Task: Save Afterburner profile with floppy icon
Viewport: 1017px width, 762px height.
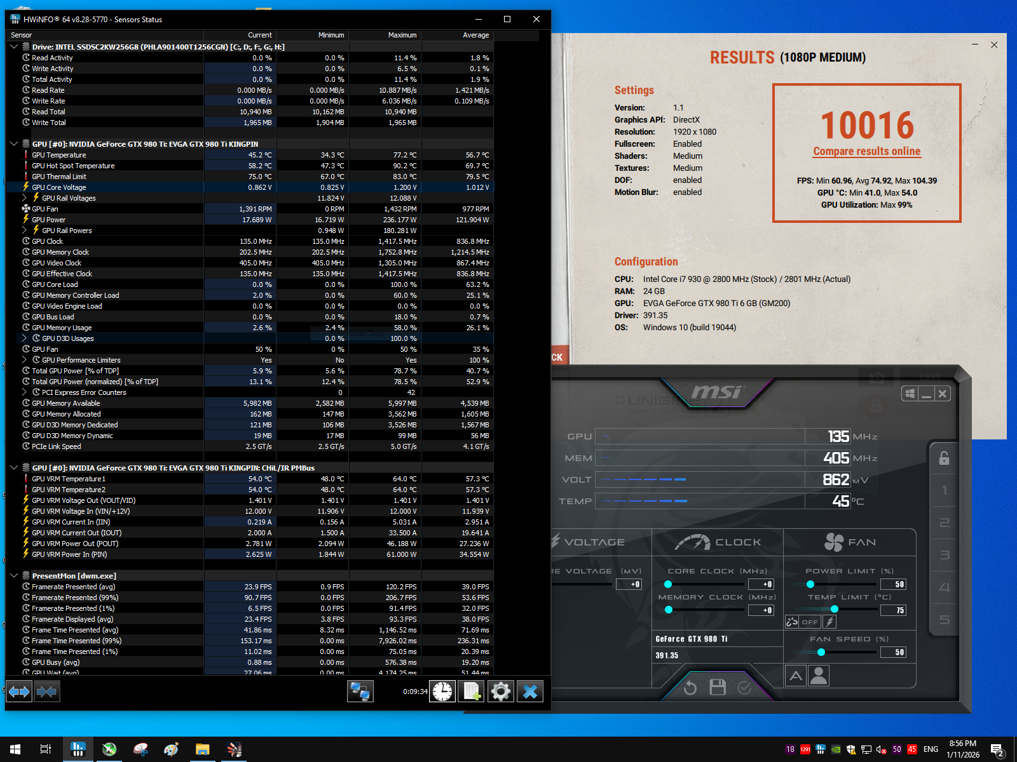Action: (x=718, y=687)
